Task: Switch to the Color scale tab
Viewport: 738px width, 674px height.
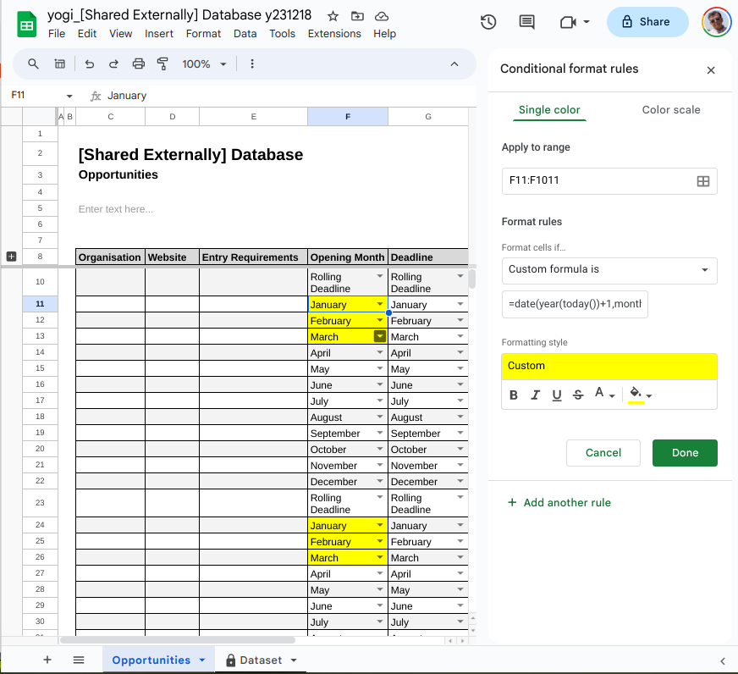Action: [670, 110]
